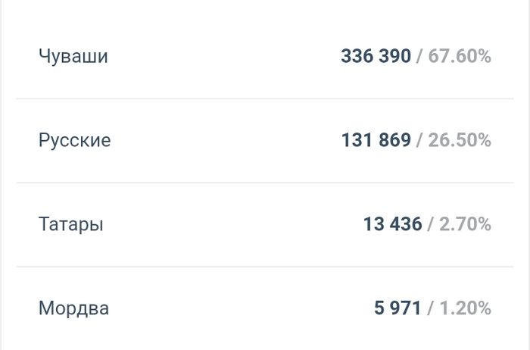Click the Чуваши label

click(x=73, y=56)
